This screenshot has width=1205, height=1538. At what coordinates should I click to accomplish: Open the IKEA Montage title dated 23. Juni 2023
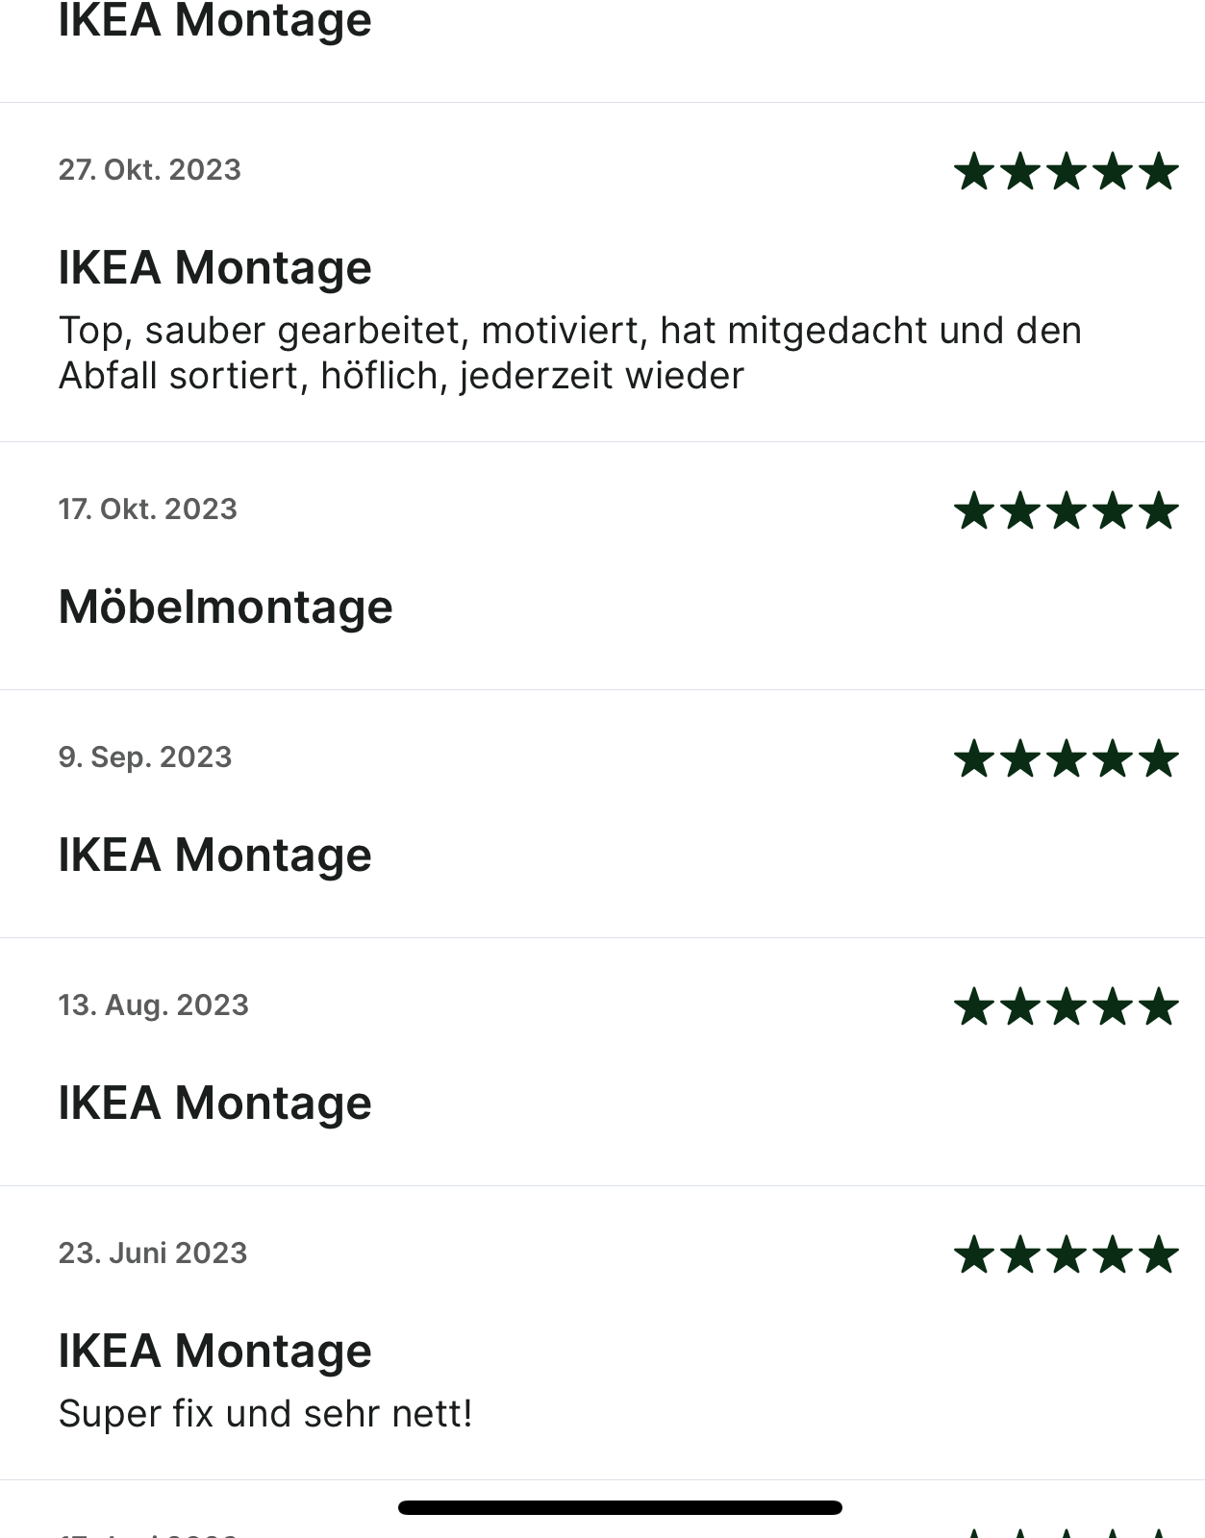pyautogui.click(x=214, y=1352)
